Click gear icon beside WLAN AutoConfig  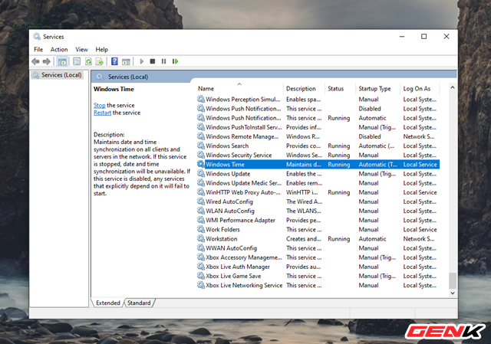pyautogui.click(x=201, y=211)
